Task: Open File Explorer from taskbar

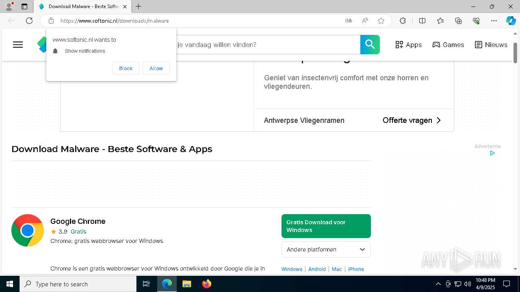Action: point(186,284)
